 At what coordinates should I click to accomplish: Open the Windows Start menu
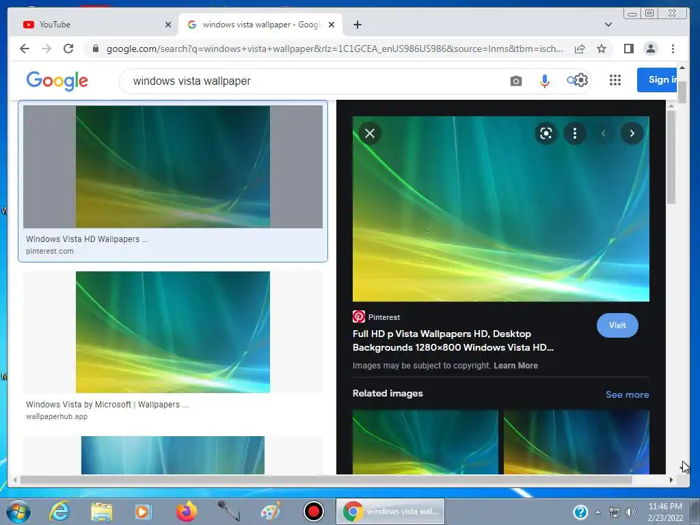point(18,511)
